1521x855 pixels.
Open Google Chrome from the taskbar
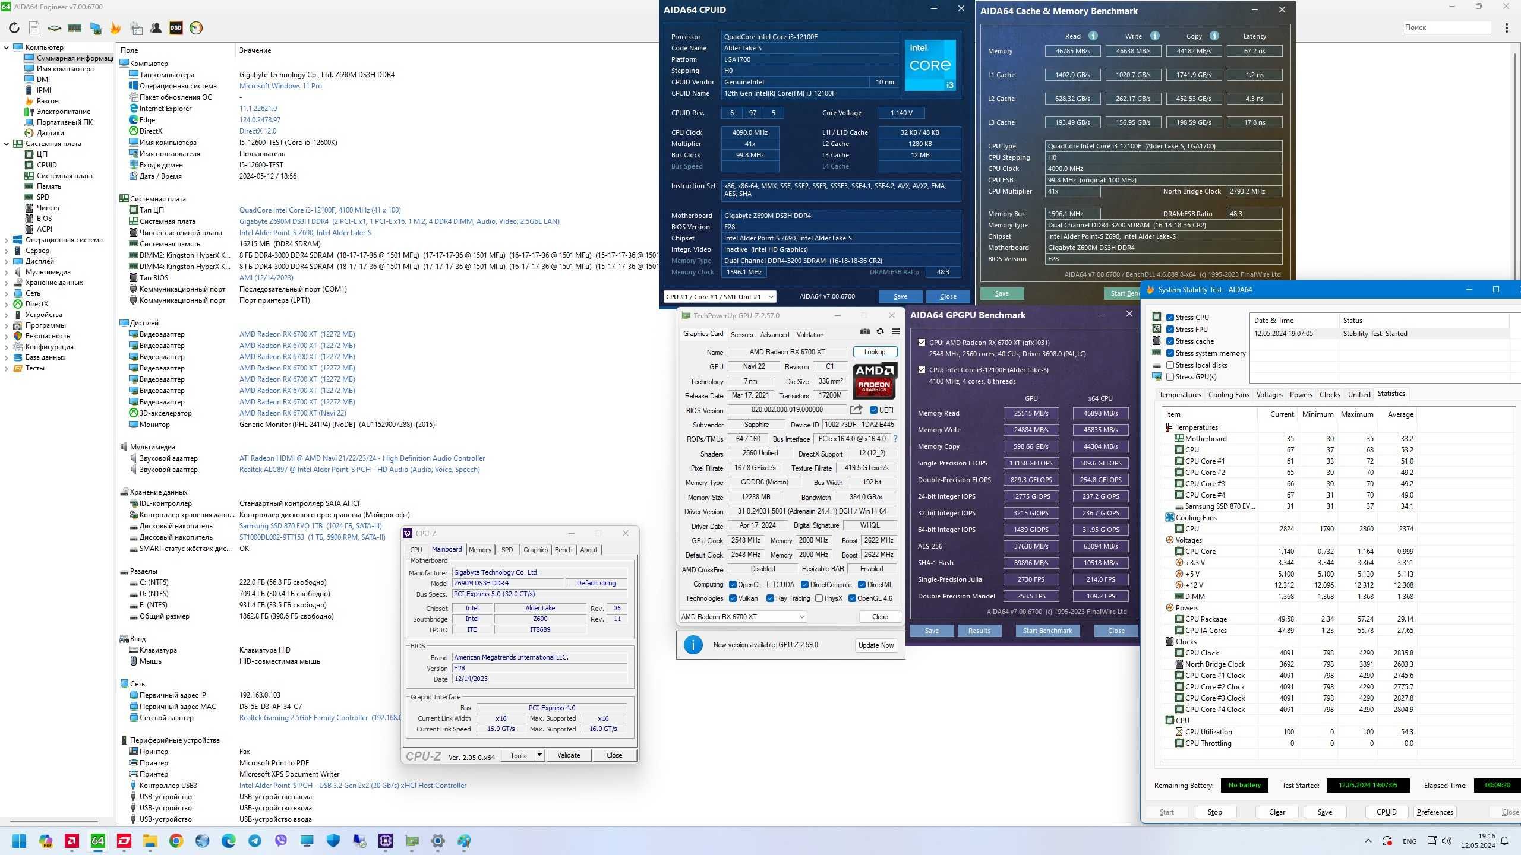click(x=176, y=841)
